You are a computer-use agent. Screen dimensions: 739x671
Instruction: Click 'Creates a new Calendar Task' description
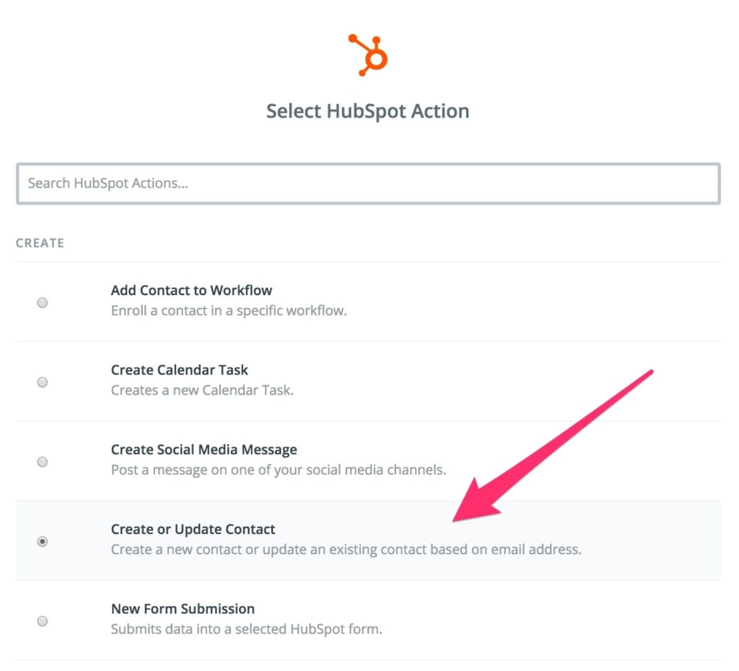(x=202, y=390)
